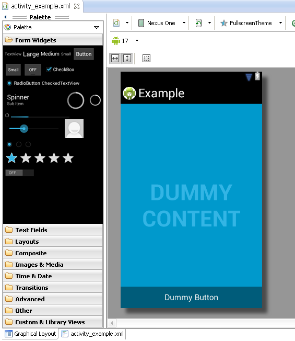This screenshot has height=341, width=295.
Task: Open the Nexus One device dropdown
Action: [x=184, y=22]
